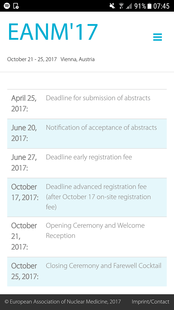Click the EANM'17 logo title
The height and width of the screenshot is (310, 174).
click(x=53, y=32)
